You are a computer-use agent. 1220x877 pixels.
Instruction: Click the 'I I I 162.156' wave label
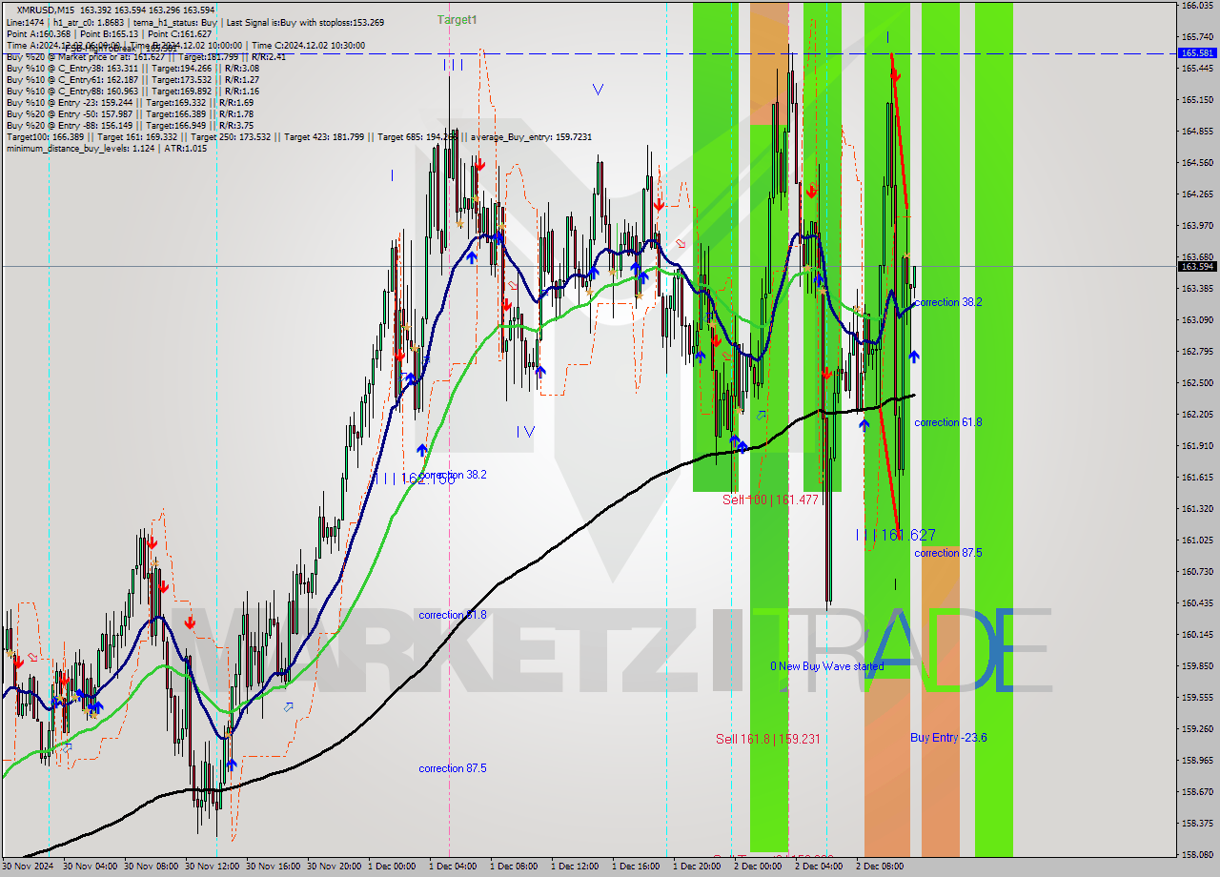pyautogui.click(x=417, y=478)
